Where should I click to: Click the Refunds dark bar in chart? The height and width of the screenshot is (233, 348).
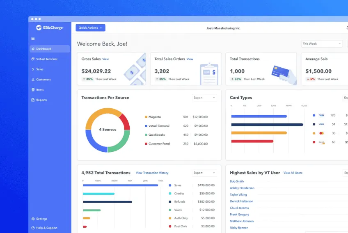point(108,202)
